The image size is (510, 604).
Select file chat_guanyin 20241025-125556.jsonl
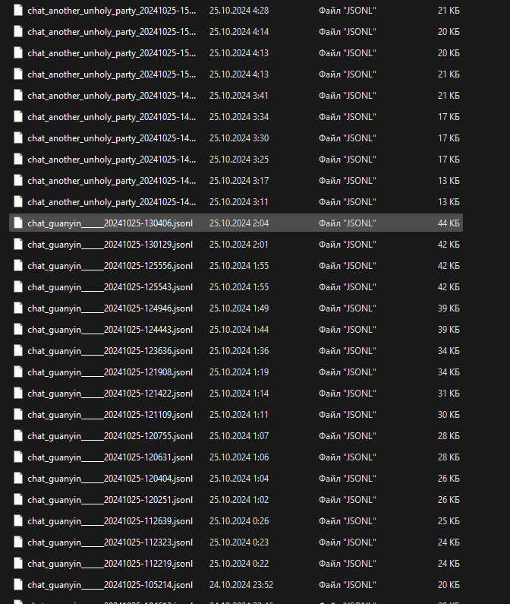(x=110, y=266)
